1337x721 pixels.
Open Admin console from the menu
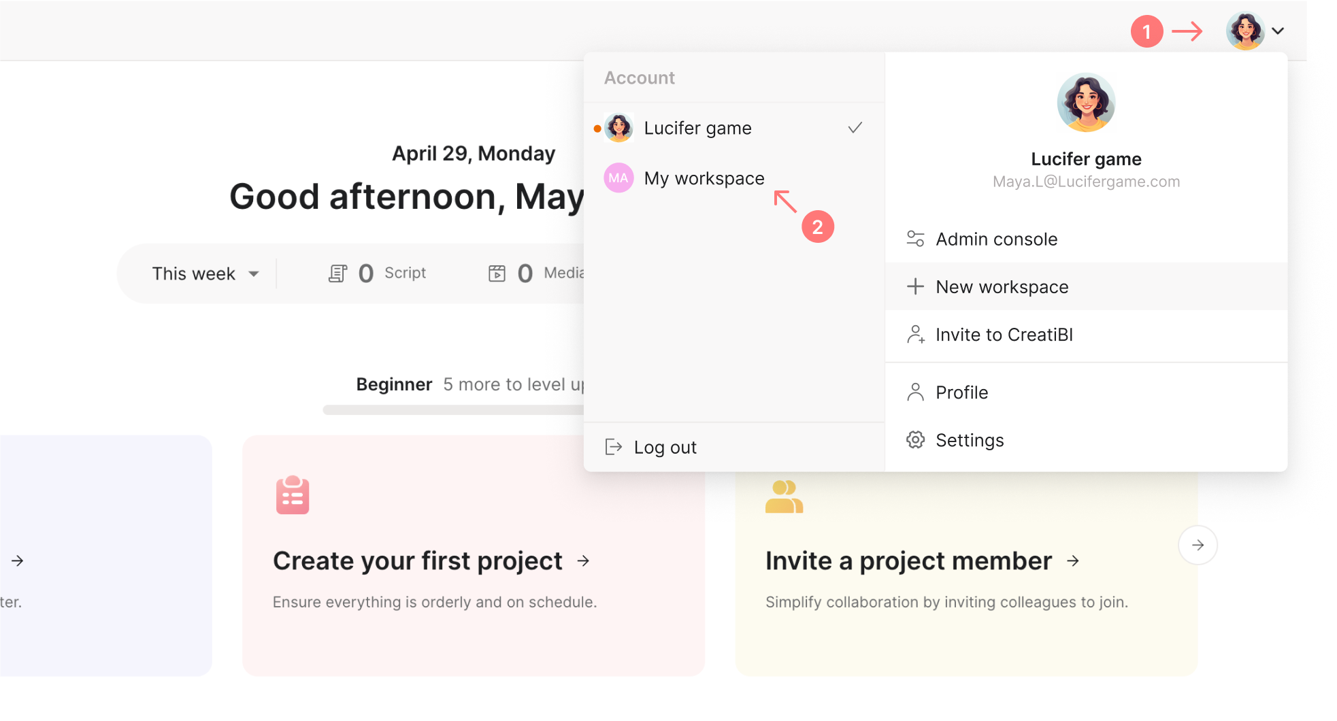tap(996, 239)
